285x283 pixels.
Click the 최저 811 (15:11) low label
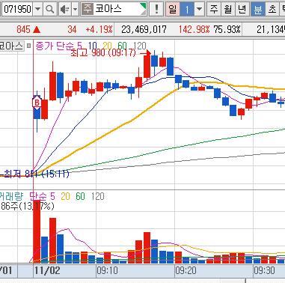37,174
